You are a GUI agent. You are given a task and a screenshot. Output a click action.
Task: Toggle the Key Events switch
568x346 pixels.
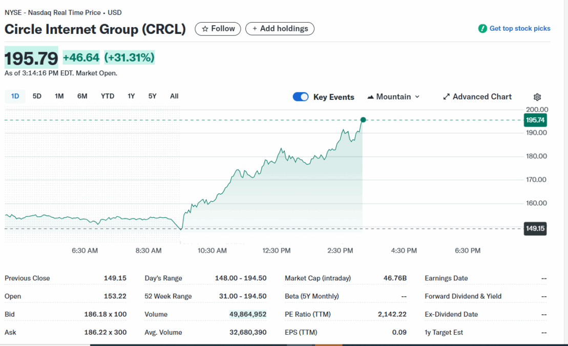301,97
